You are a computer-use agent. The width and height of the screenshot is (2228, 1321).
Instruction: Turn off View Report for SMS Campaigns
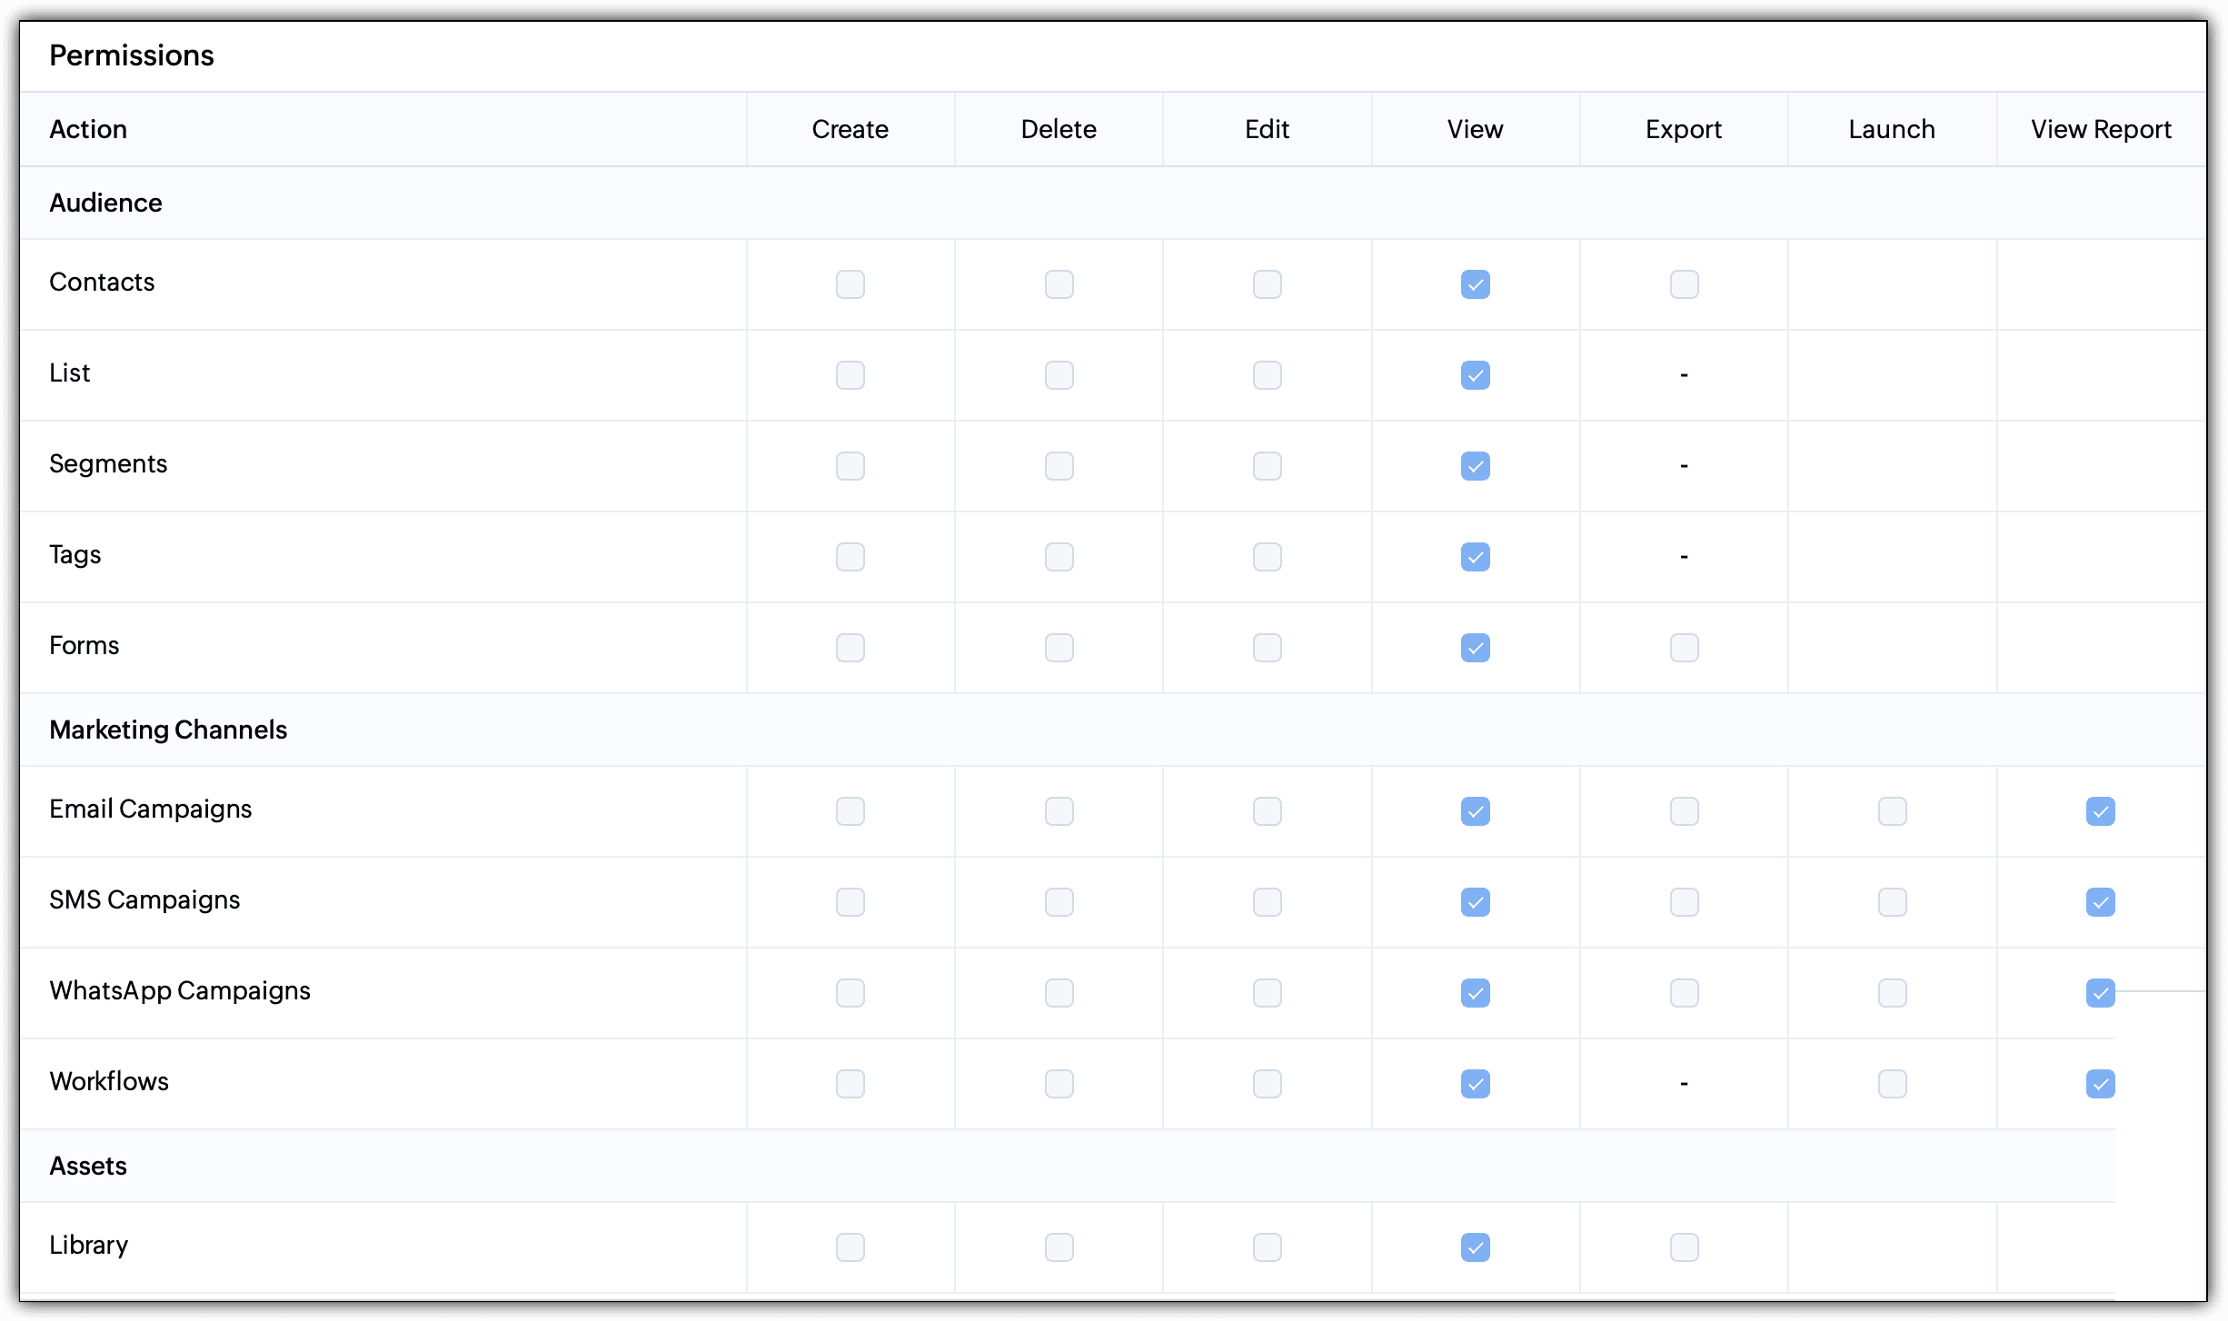[2100, 902]
